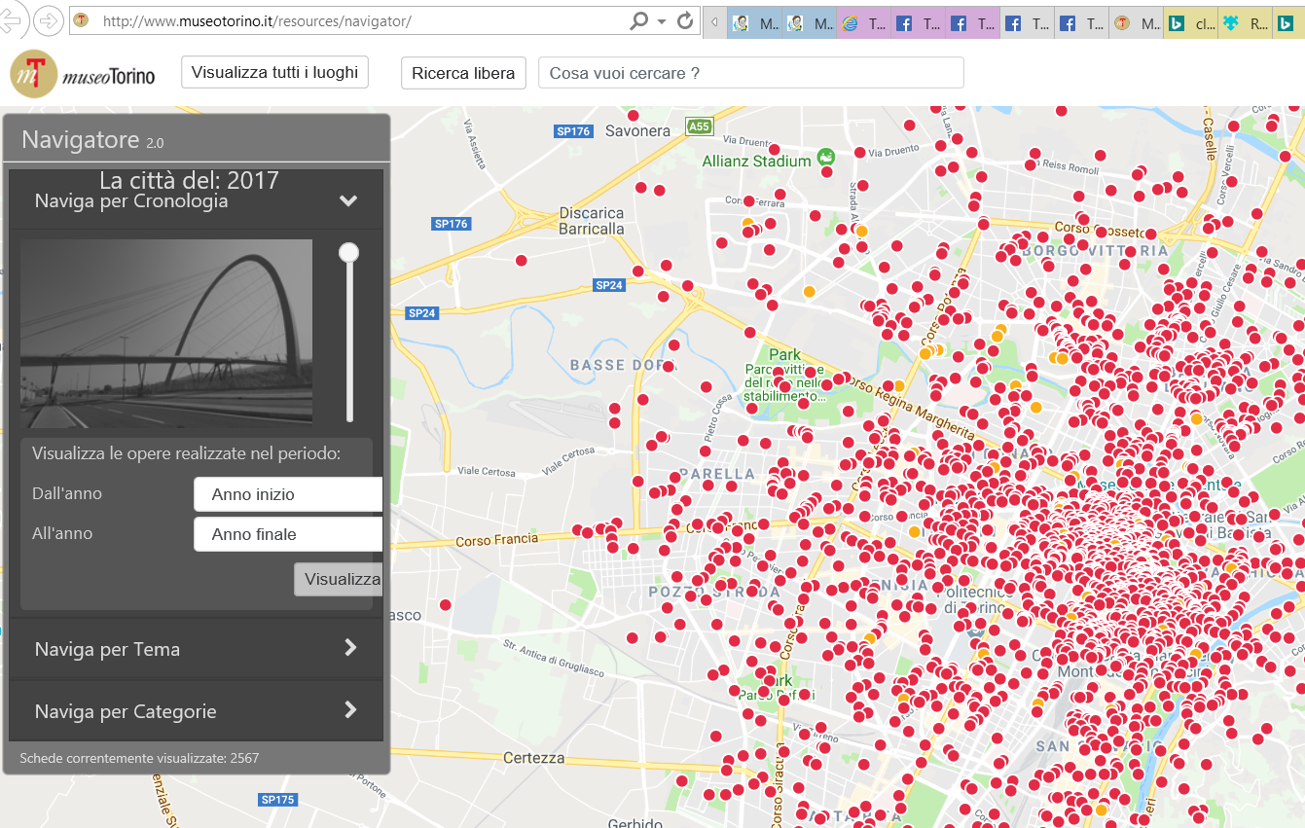1305x828 pixels.
Task: Collapse the Naviga per Cronologia section
Action: (x=347, y=201)
